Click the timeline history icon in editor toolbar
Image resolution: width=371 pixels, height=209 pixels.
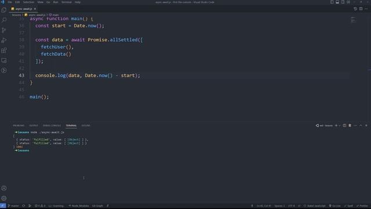click(x=355, y=9)
